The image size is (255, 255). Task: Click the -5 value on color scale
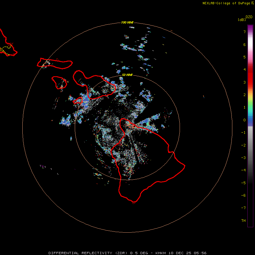click(x=243, y=183)
